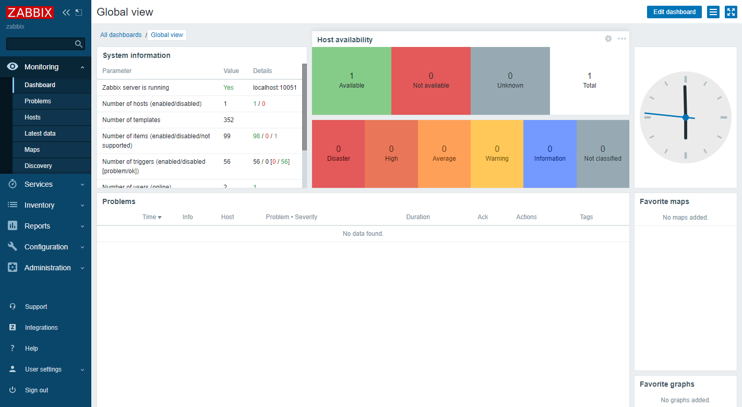Collapse the Monitoring menu section
The image size is (742, 407).
click(x=82, y=67)
